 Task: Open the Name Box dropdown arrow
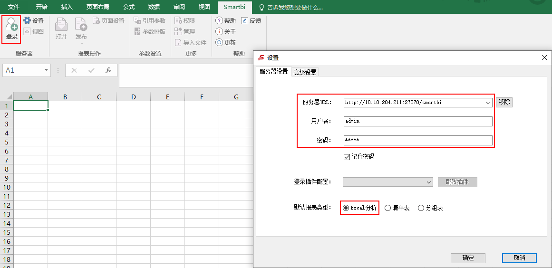46,70
